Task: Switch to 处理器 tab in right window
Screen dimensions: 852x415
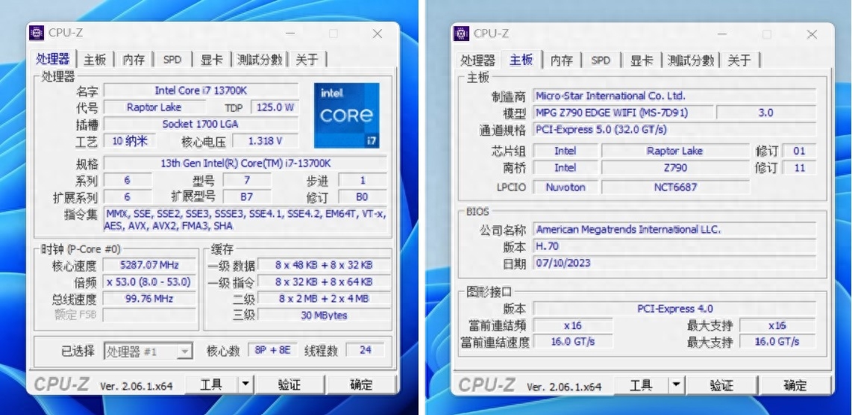Action: (477, 60)
